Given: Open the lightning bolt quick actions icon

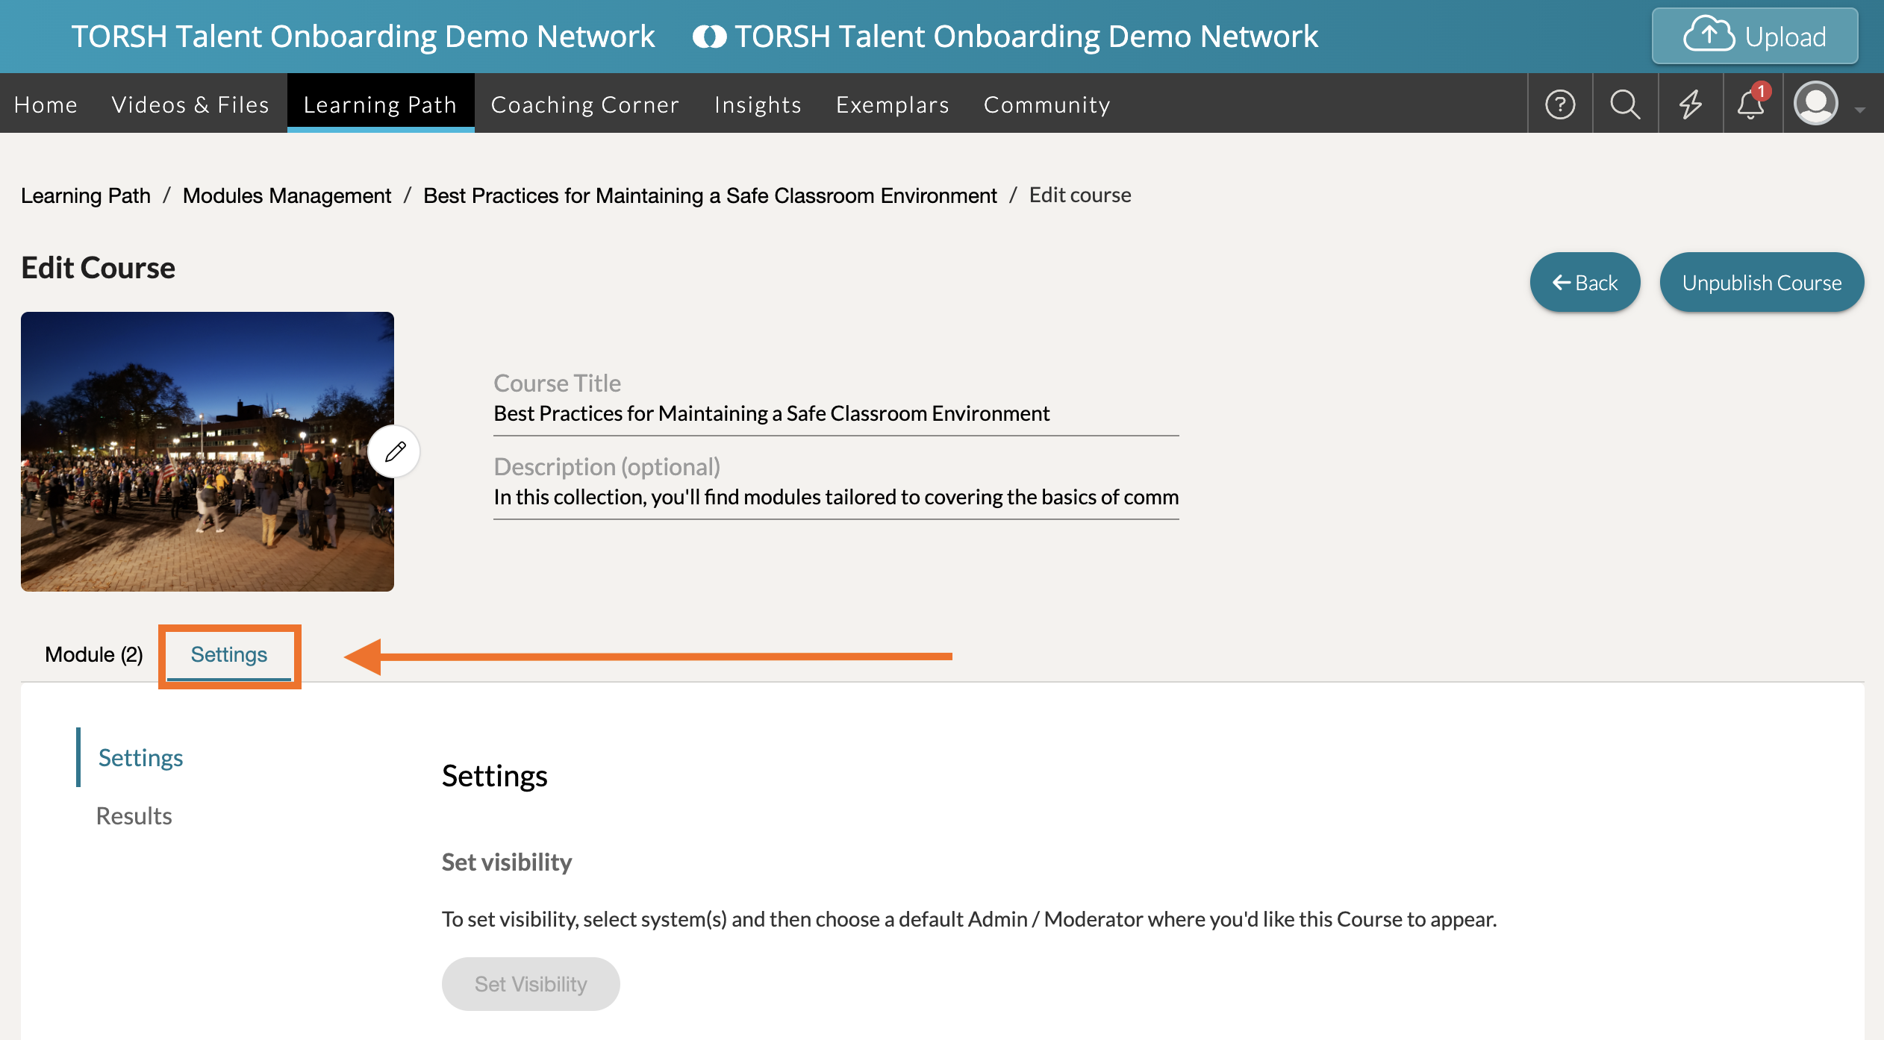Looking at the screenshot, I should point(1690,104).
